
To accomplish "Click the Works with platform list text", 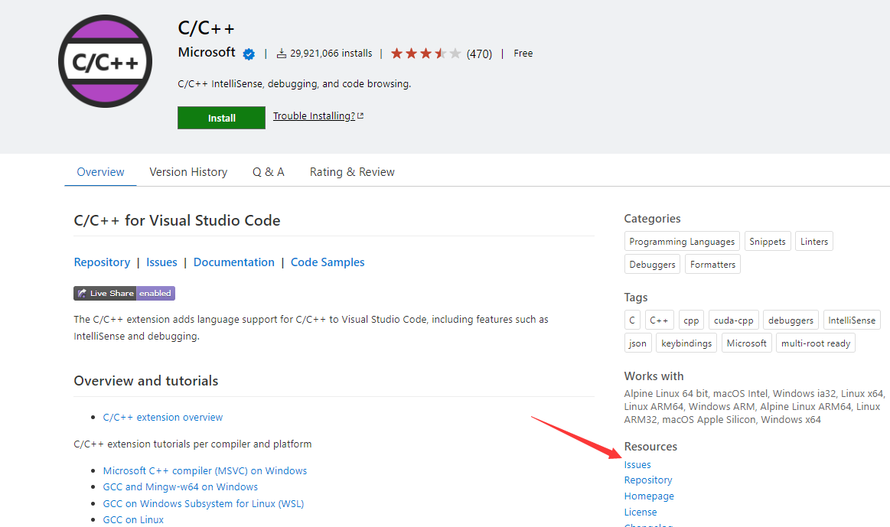I will pos(755,407).
